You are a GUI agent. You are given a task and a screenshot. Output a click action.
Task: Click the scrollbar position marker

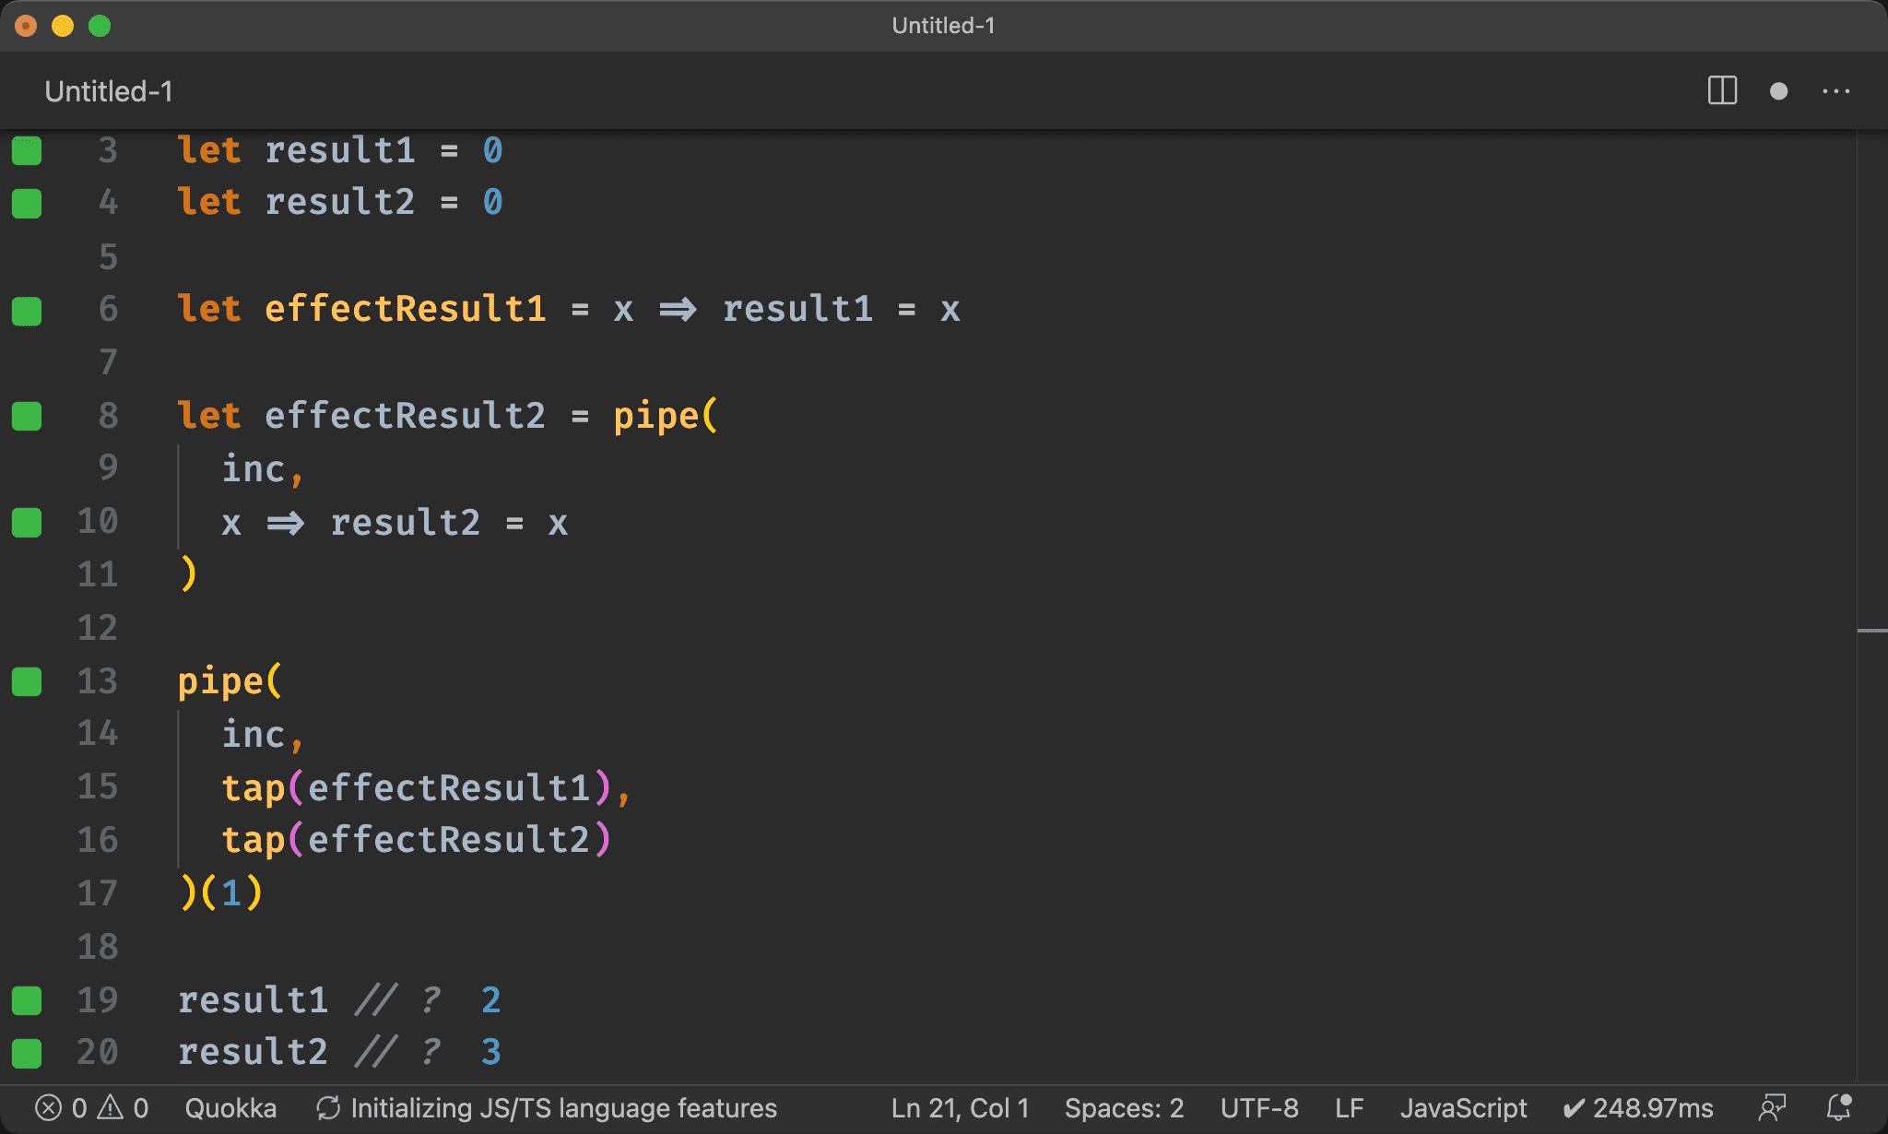pyautogui.click(x=1871, y=631)
